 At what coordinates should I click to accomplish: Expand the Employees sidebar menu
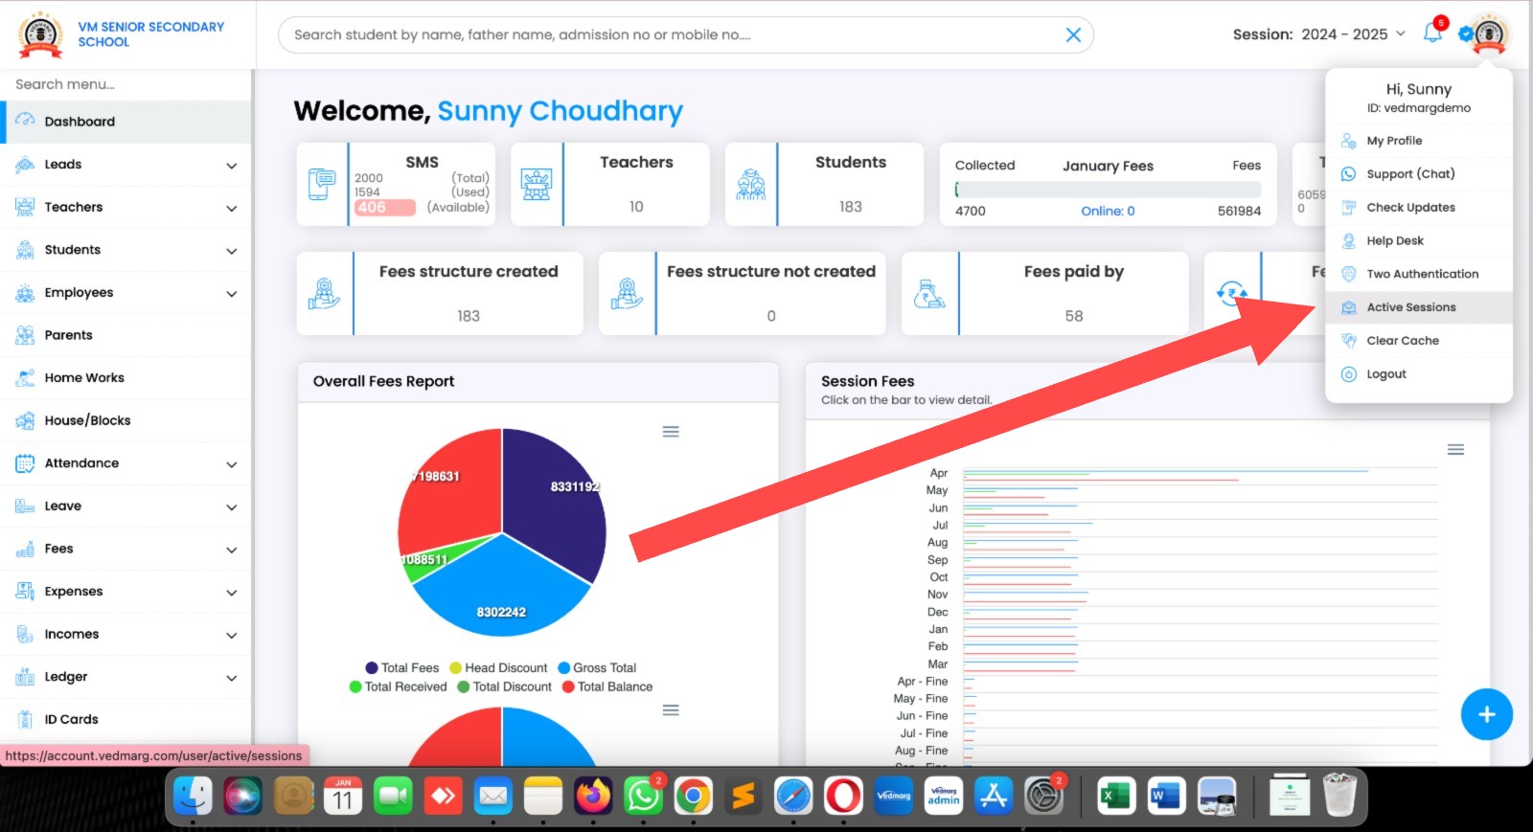click(231, 293)
